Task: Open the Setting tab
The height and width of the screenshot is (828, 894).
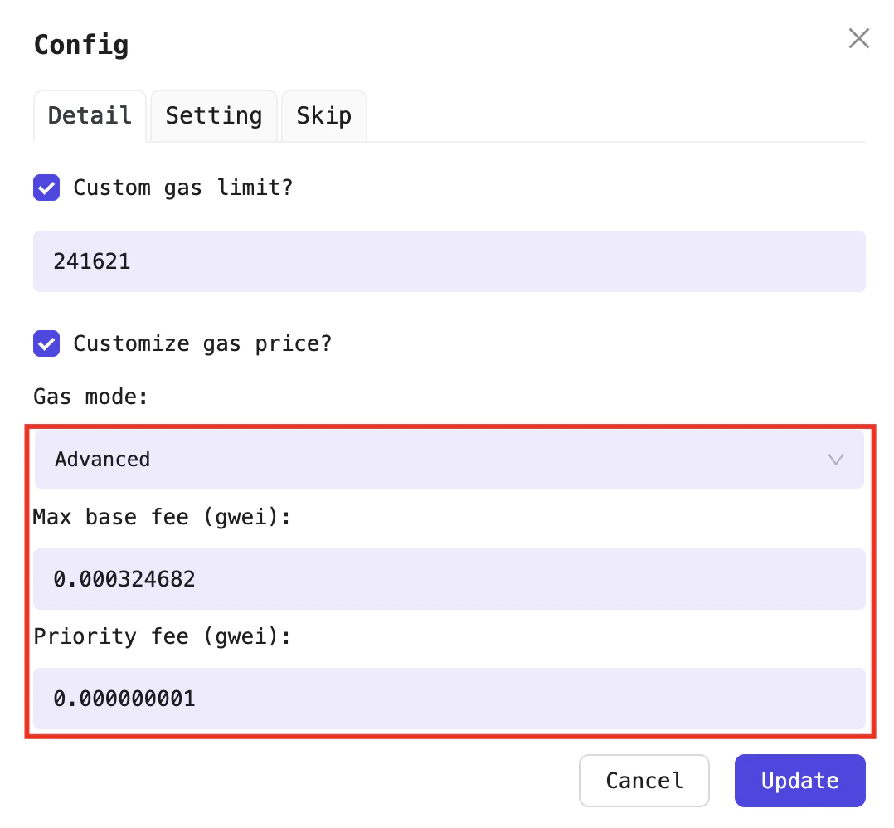Action: [213, 115]
